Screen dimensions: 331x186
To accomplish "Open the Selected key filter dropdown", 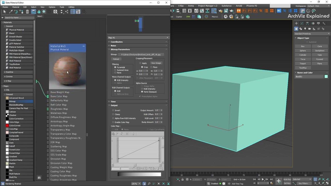I will [302, 179].
